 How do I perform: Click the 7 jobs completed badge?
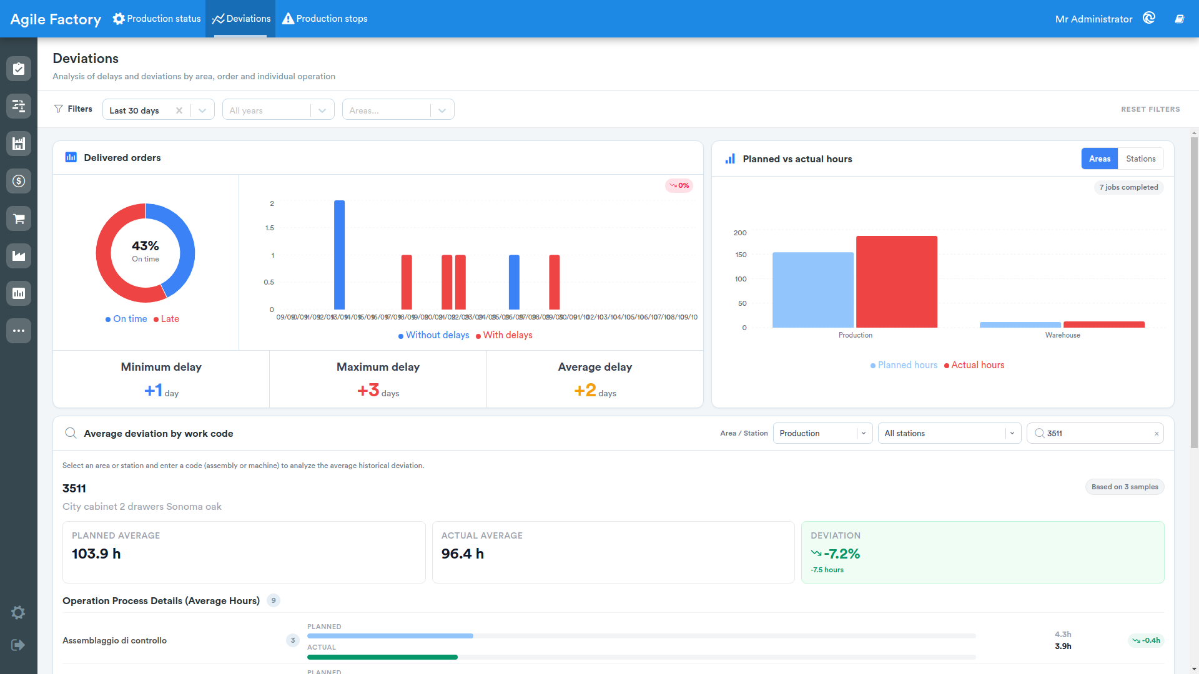[1128, 187]
